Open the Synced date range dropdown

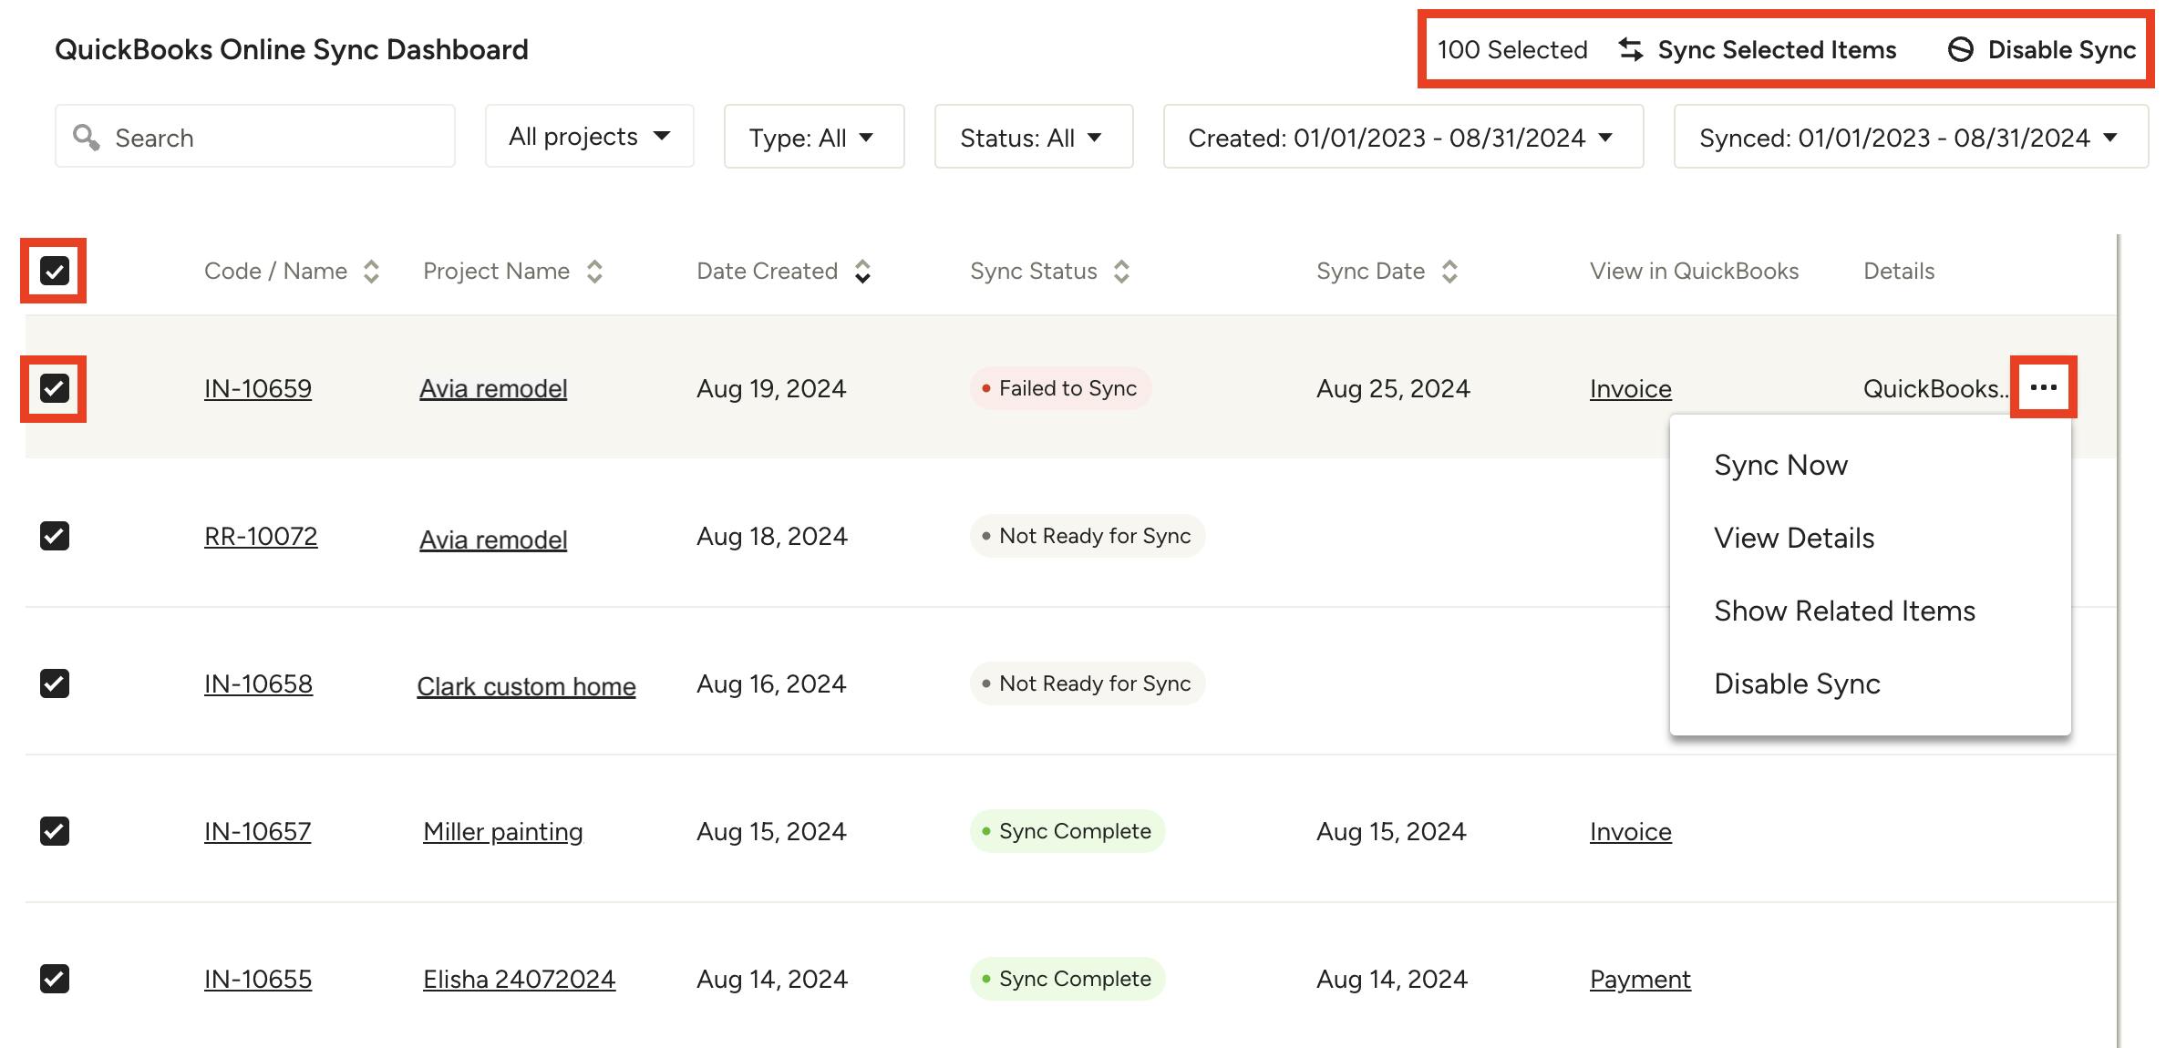[x=1912, y=136]
